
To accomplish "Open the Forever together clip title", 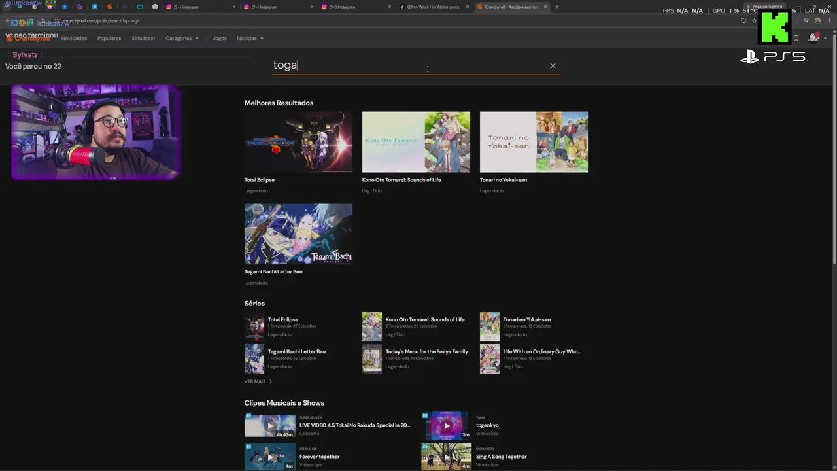I will (x=320, y=457).
